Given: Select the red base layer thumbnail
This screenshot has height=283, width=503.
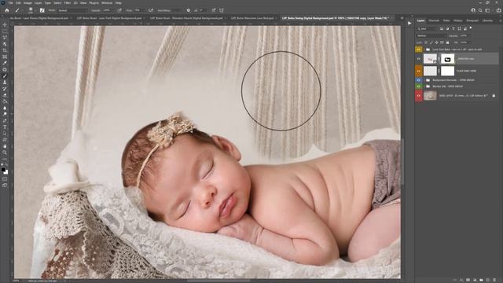Looking at the screenshot, I should (430, 96).
